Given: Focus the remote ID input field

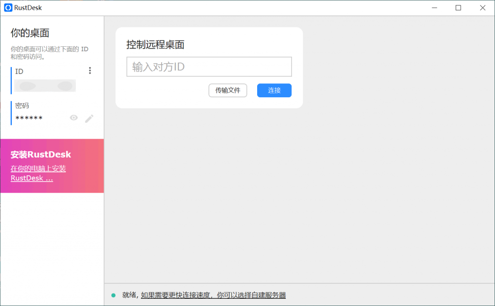Looking at the screenshot, I should click(x=209, y=67).
